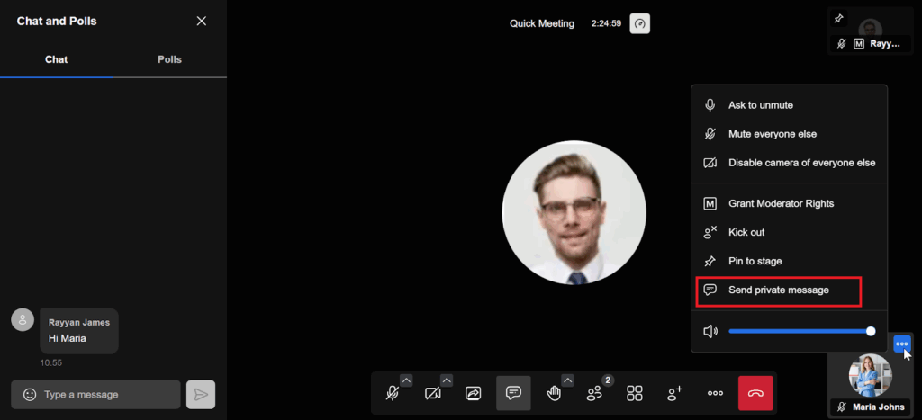
Task: Raise hand using the hand icon
Action: pos(553,393)
